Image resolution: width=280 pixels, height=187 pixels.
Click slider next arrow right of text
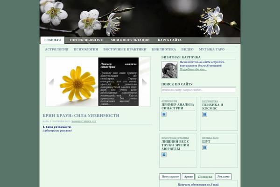tap(144, 82)
